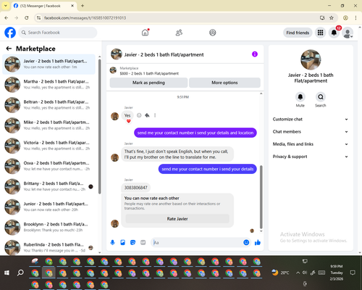Expand Customize chat section
This screenshot has width=362, height=290.
(311, 119)
